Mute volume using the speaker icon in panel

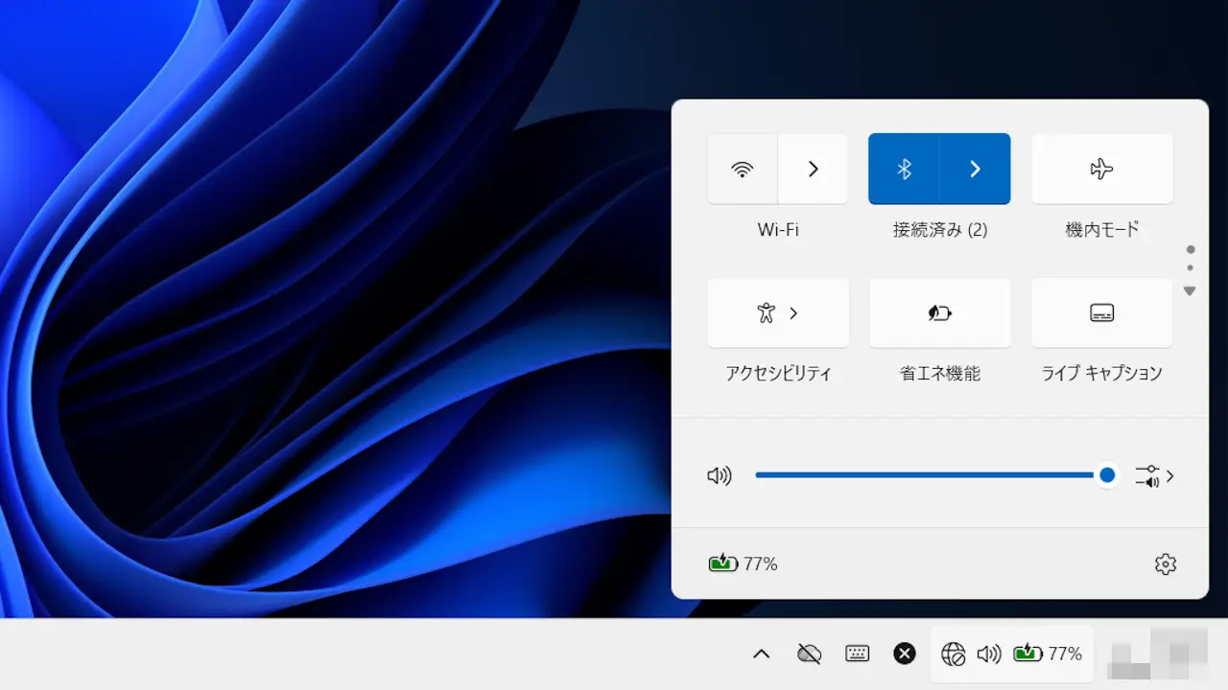tap(719, 475)
